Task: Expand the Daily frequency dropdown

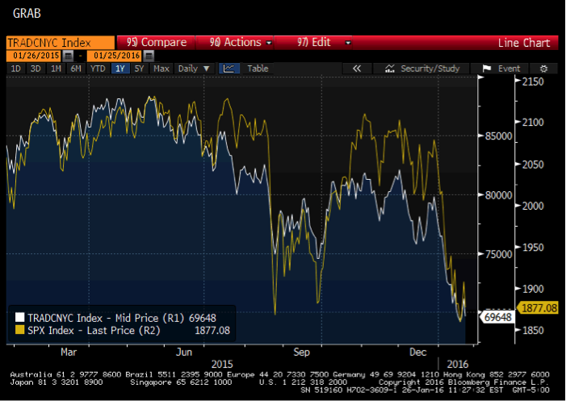Action: coord(195,69)
